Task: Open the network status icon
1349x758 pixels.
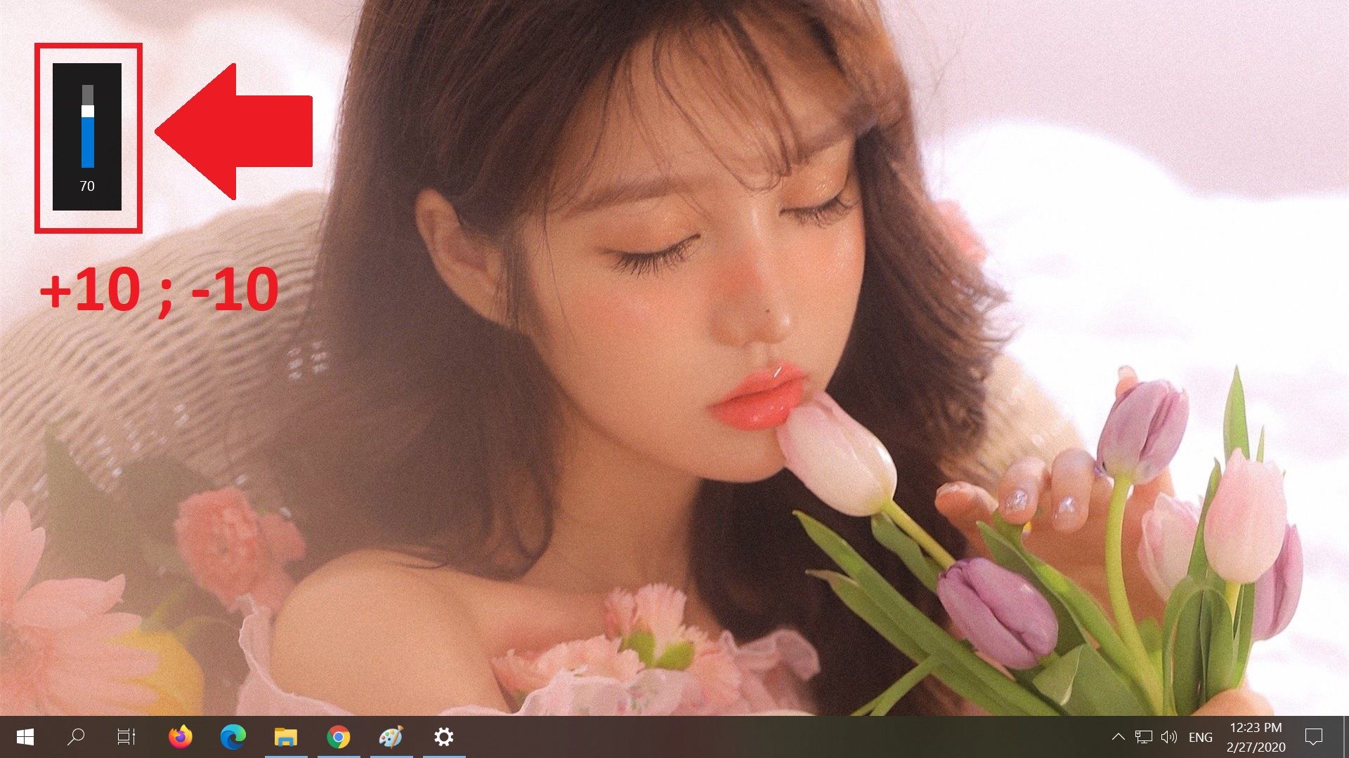Action: (1144, 737)
